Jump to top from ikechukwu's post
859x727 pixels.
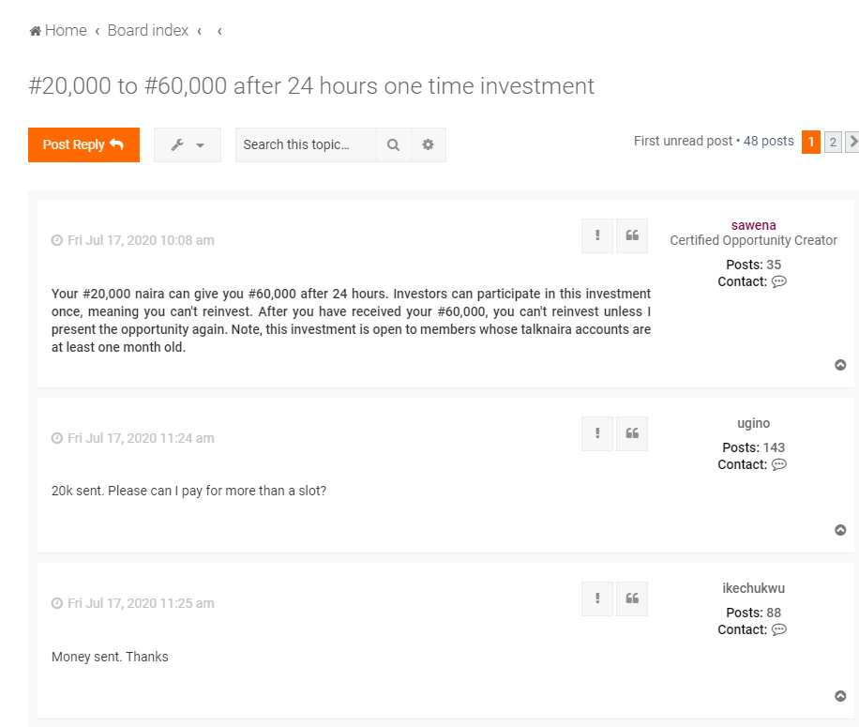(840, 696)
